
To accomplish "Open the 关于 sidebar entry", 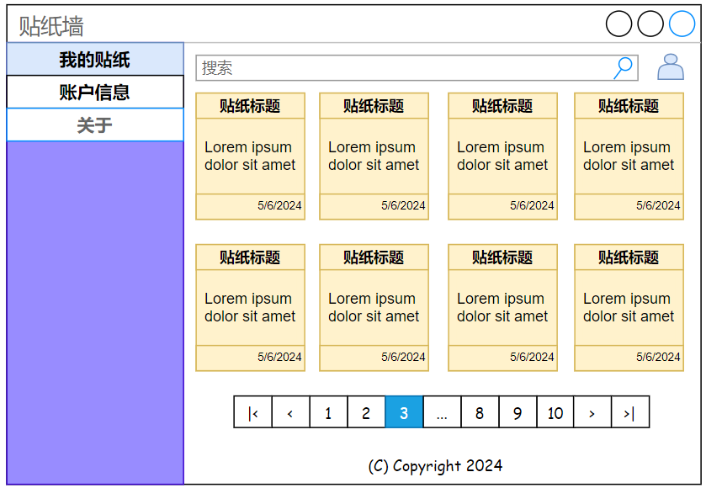I will click(95, 125).
